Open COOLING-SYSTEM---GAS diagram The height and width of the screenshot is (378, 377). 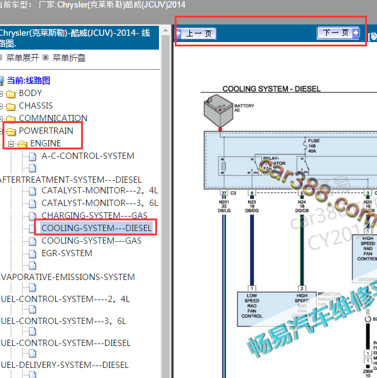(x=91, y=240)
